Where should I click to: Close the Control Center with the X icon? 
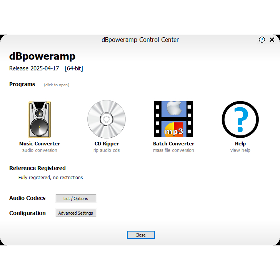coord(272,40)
